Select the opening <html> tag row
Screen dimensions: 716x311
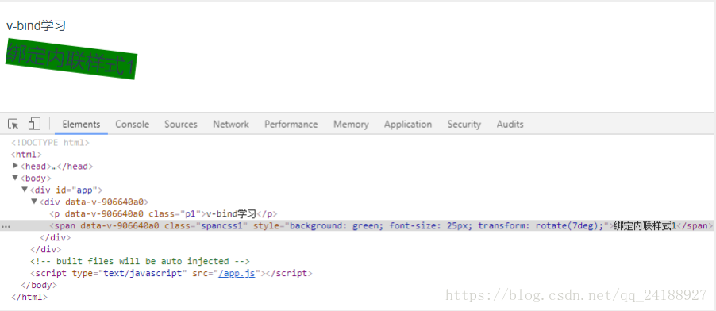tap(26, 155)
